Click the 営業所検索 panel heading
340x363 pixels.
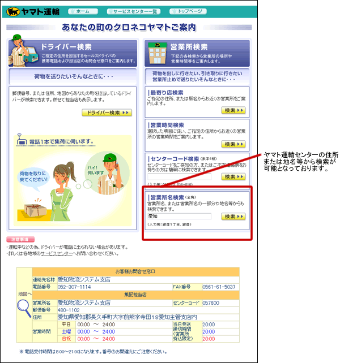pyautogui.click(x=189, y=47)
